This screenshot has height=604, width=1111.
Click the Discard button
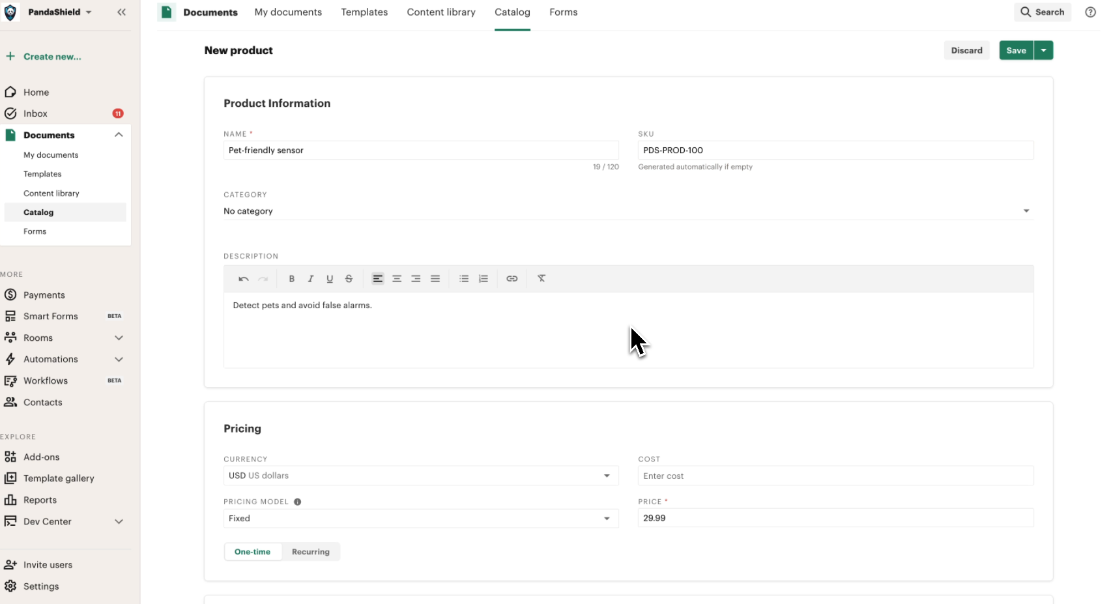[x=966, y=50]
